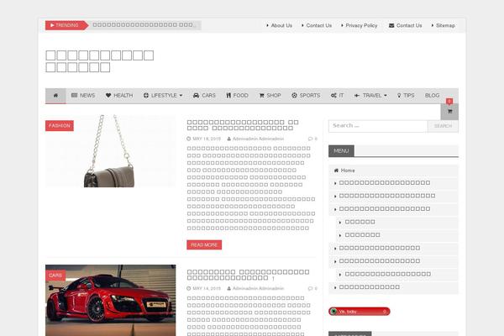Click the red counter widget in sidebar
This screenshot has height=336, width=504.
[359, 312]
